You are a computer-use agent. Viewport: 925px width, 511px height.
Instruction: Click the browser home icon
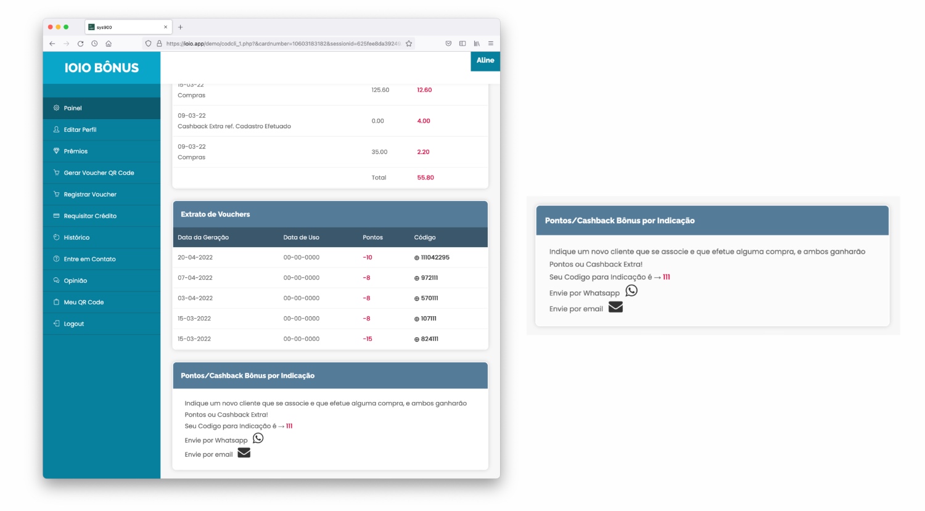[109, 44]
